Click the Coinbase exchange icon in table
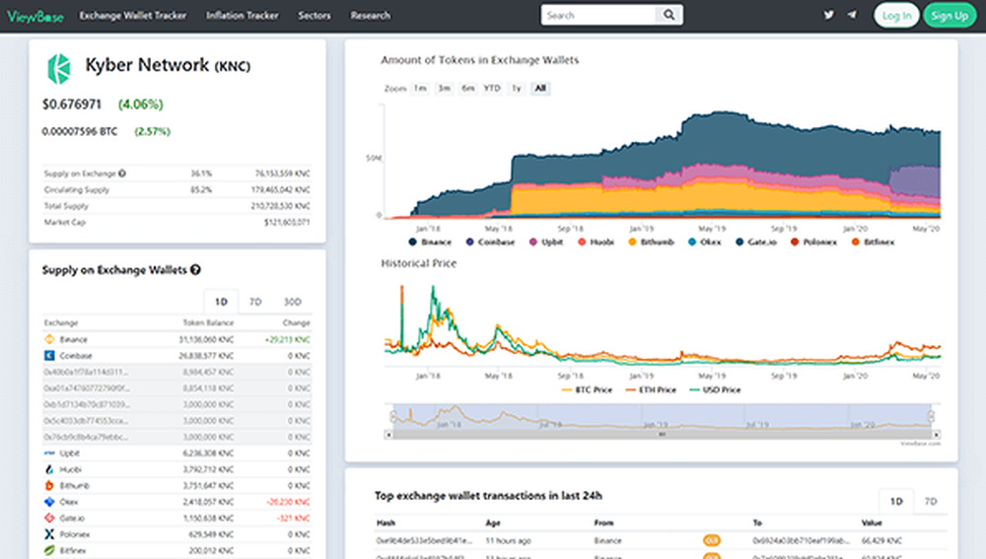The image size is (986, 559). point(49,356)
